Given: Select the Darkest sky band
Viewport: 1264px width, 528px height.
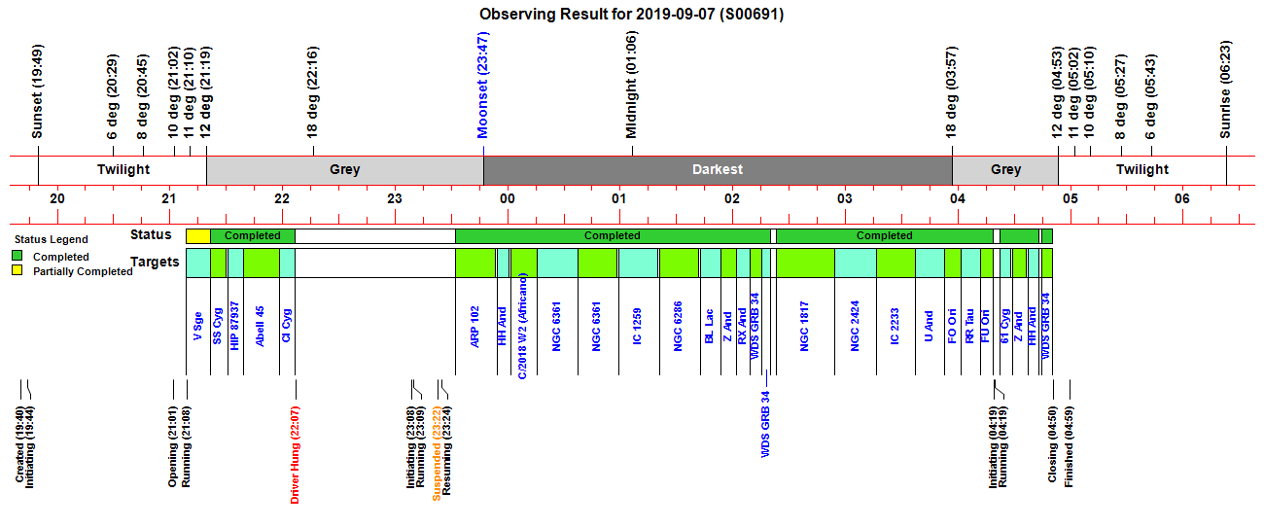Looking at the screenshot, I should (x=718, y=169).
